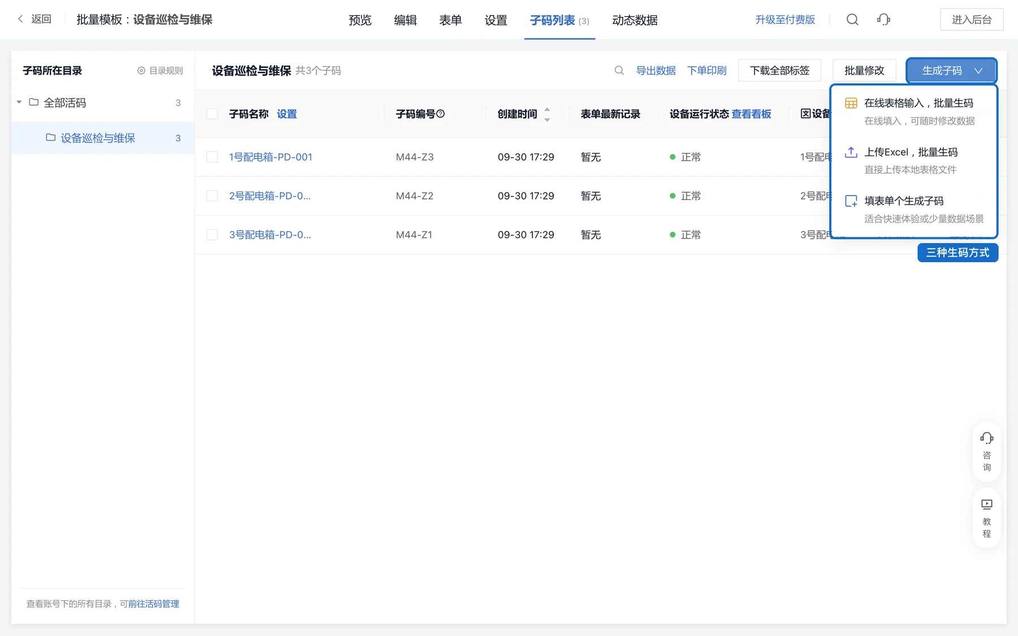Switch to the 表单 tab

(x=451, y=20)
